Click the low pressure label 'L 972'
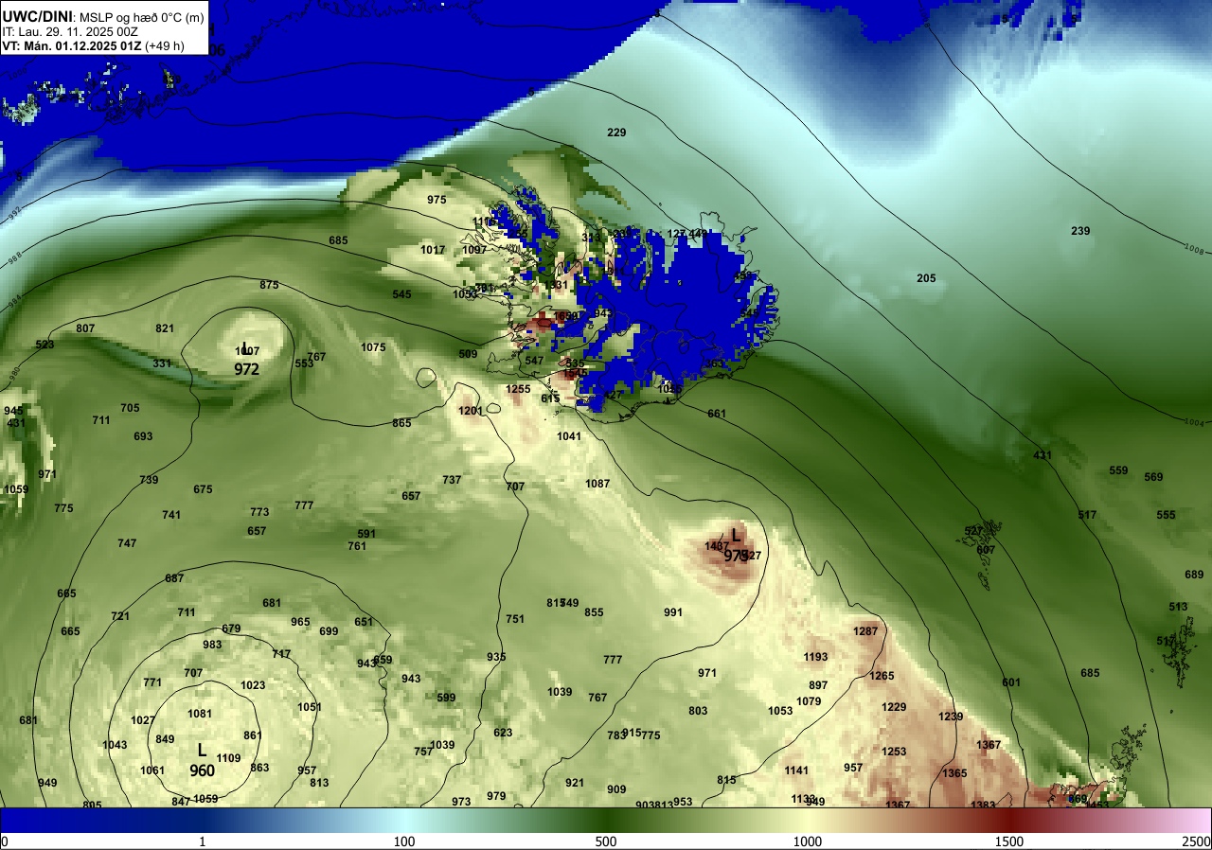This screenshot has width=1212, height=850. click(x=246, y=361)
